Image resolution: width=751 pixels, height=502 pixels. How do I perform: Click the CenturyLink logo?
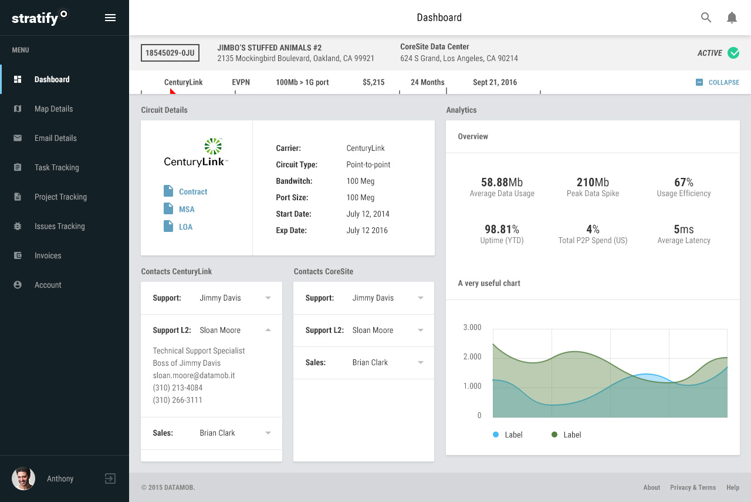(197, 153)
